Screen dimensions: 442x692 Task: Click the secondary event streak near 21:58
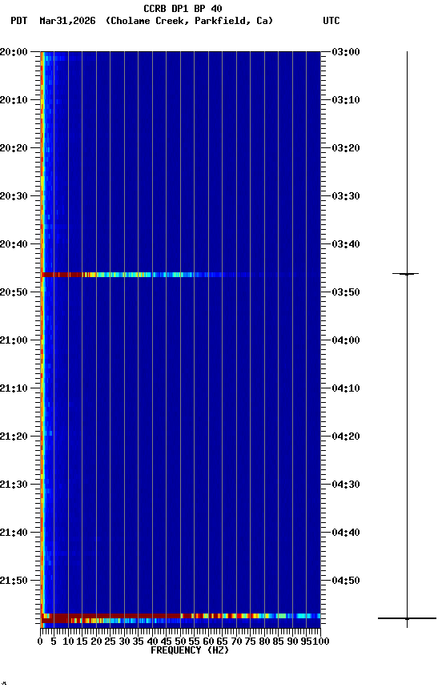coord(181,621)
